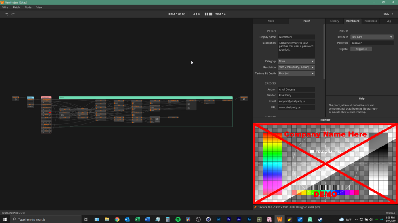Viewport: 398px width, 223px height.
Task: Click the Register 'Trigger In' button
Action: tap(361, 49)
